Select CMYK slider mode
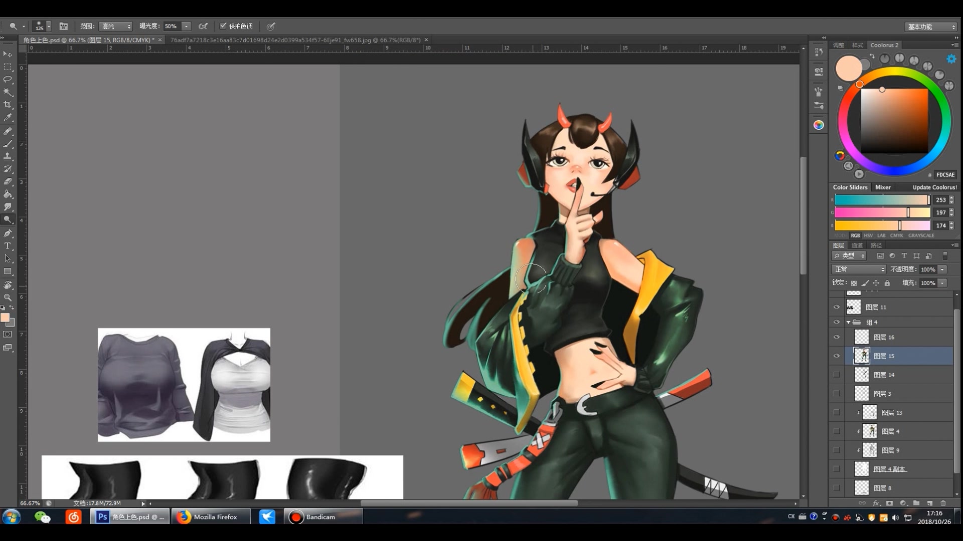 pyautogui.click(x=896, y=235)
